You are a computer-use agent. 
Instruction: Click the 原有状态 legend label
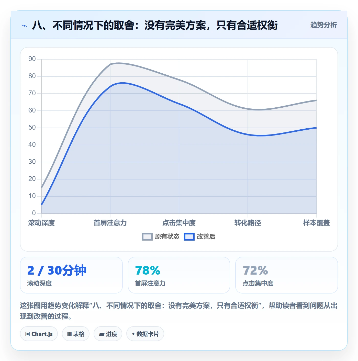(167, 237)
